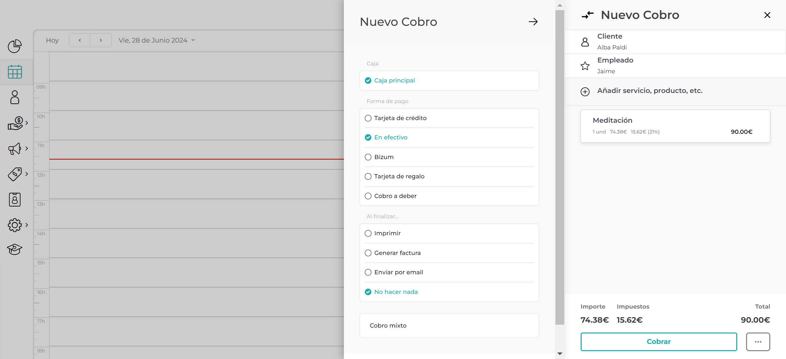Click the scrollbar down arrow
The width and height of the screenshot is (786, 359).
point(560,353)
